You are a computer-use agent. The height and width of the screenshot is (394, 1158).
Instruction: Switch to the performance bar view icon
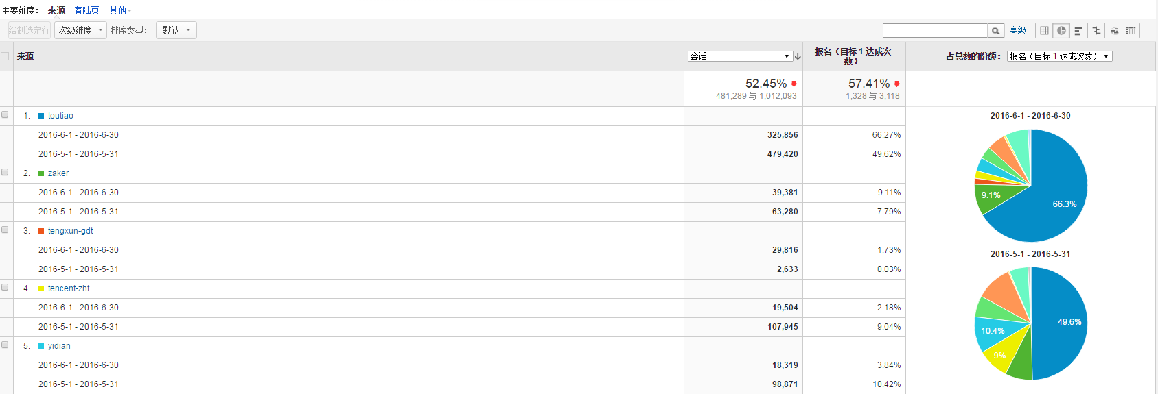pos(1078,30)
